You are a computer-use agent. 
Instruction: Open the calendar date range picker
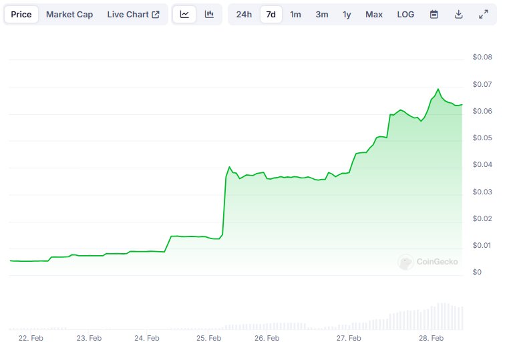(x=434, y=15)
